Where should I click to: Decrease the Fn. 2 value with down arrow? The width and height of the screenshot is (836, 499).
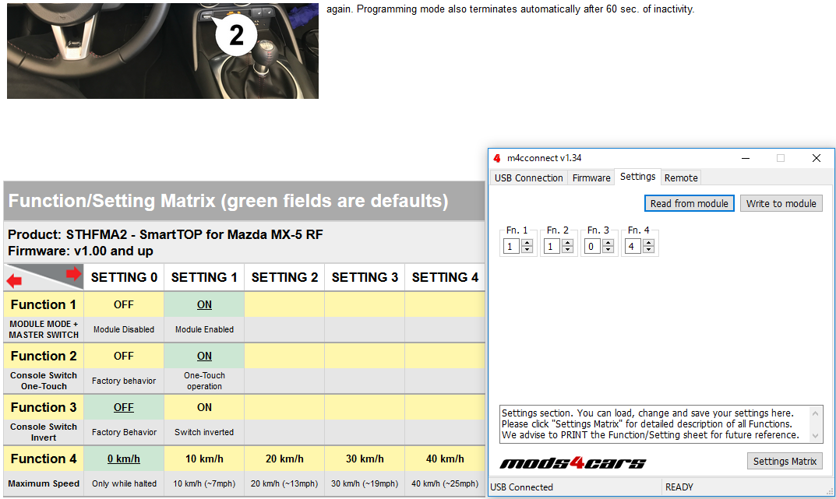pos(568,250)
